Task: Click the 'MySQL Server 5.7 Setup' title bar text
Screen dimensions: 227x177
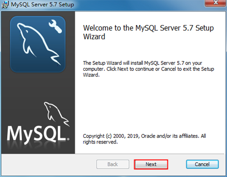Action: tap(42, 5)
